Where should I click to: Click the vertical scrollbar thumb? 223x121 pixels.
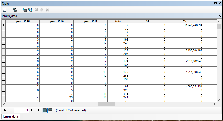click(219, 27)
